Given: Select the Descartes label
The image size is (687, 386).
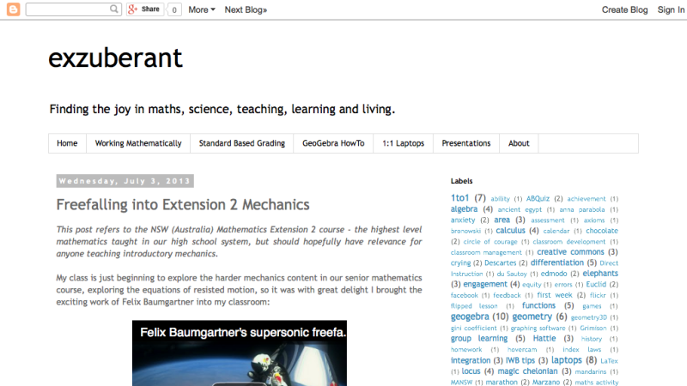Looking at the screenshot, I should click(501, 262).
